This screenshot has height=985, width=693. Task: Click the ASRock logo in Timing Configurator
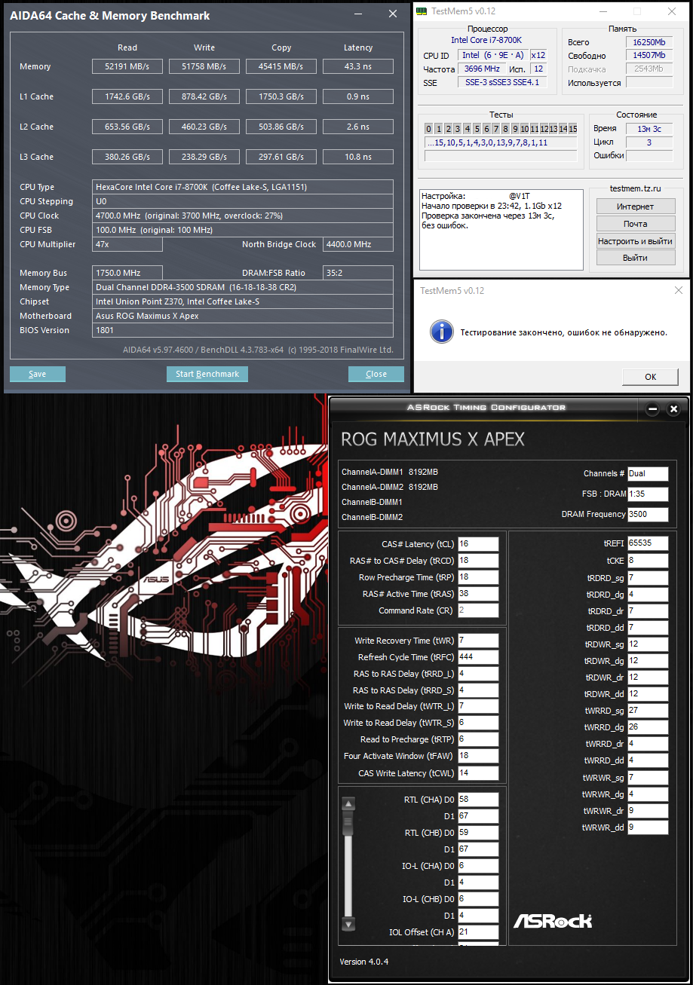coord(553,921)
